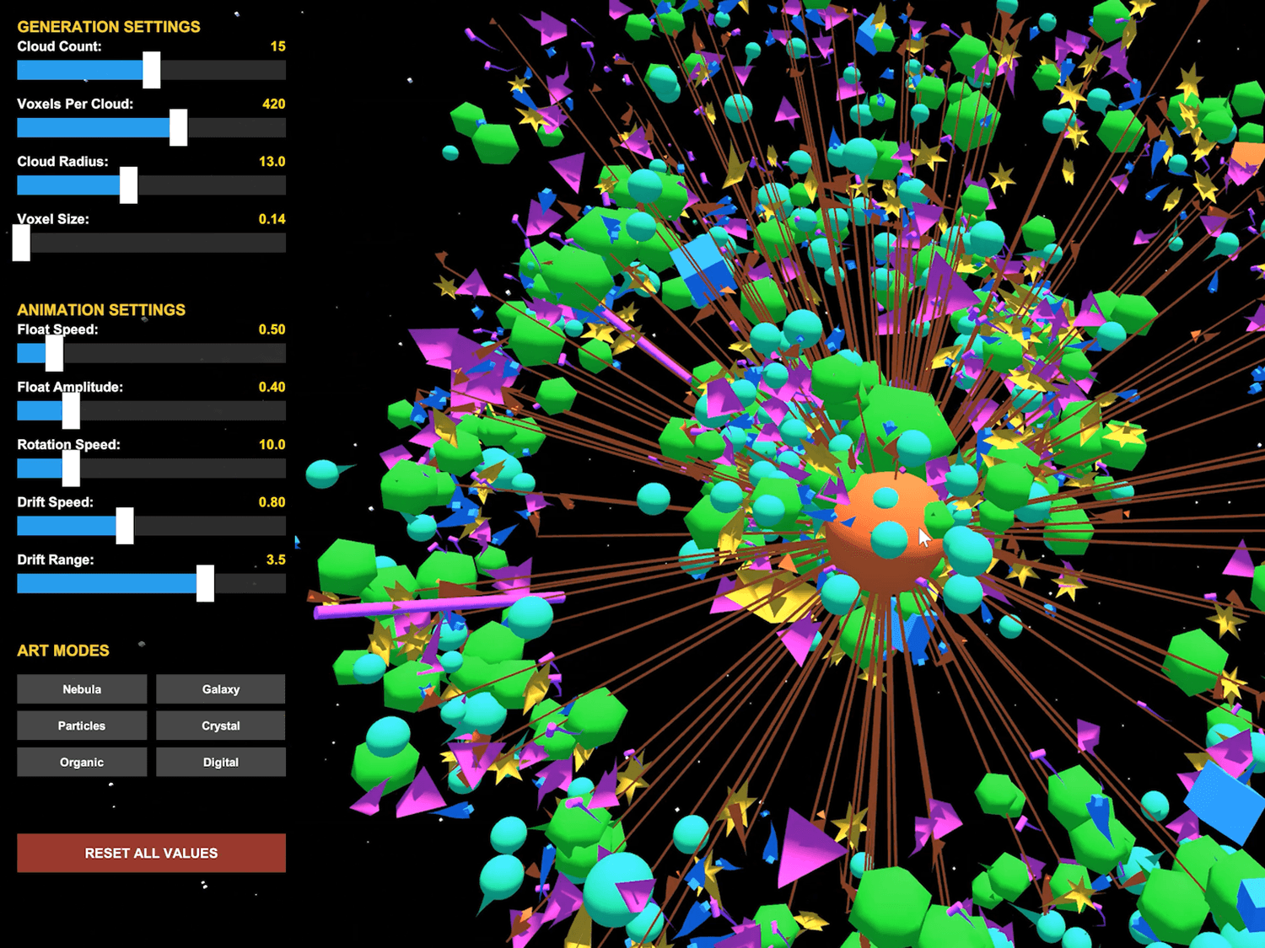Select the Crystal art mode
The height and width of the screenshot is (948, 1265).
click(221, 726)
